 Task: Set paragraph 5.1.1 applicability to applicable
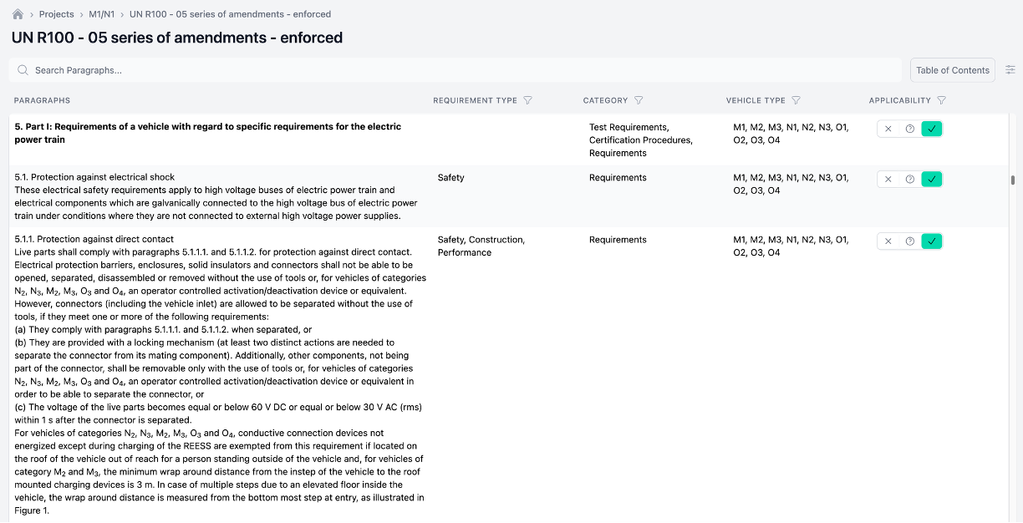931,241
